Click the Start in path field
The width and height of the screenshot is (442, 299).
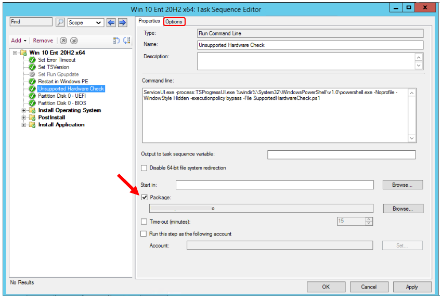coord(275,185)
